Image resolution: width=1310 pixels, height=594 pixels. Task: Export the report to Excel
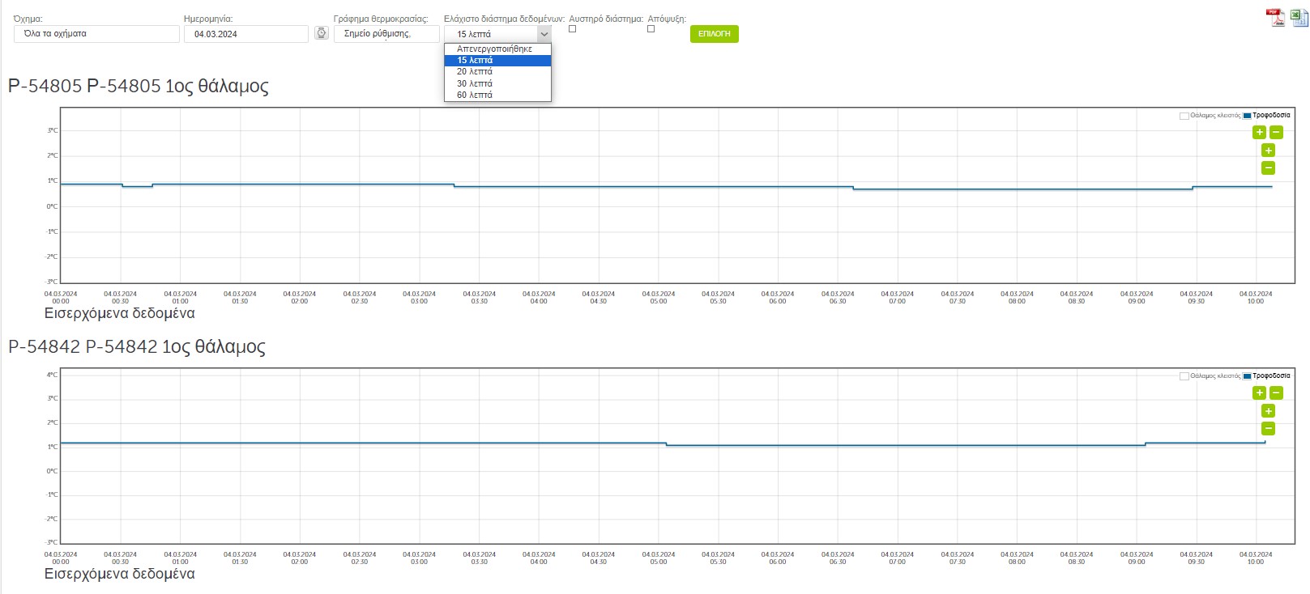1299,18
